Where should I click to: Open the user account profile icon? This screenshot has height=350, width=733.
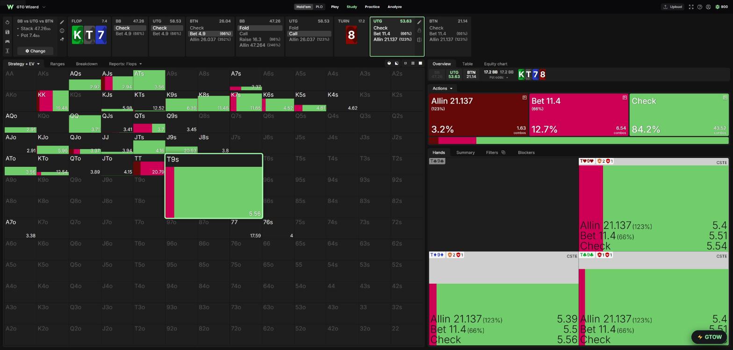click(708, 7)
